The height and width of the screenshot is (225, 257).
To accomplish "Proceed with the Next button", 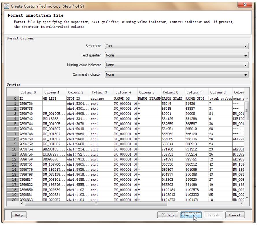I will coord(191,215).
